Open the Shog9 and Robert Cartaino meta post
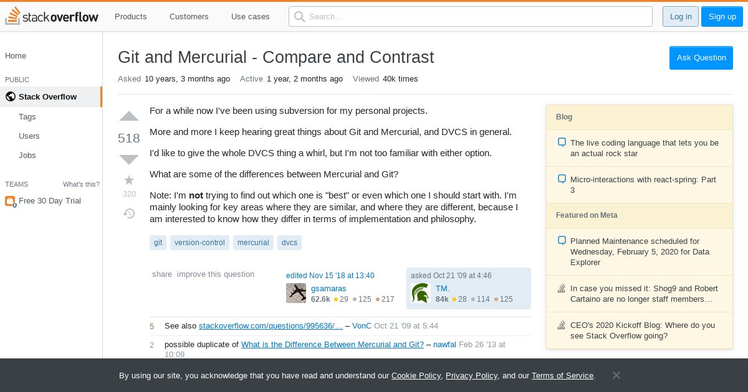748x392 pixels. pos(644,294)
